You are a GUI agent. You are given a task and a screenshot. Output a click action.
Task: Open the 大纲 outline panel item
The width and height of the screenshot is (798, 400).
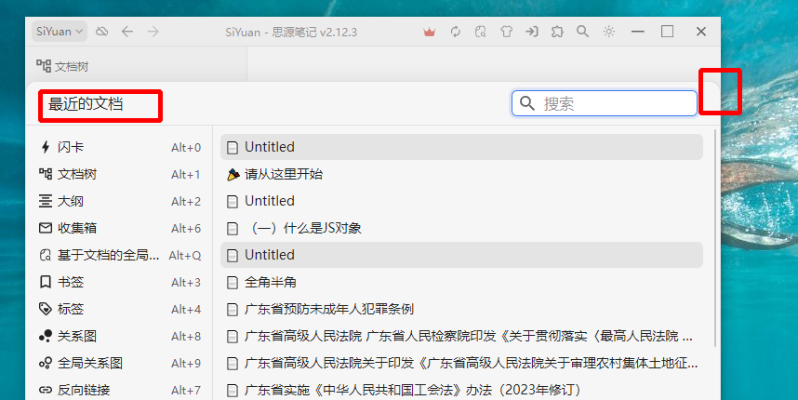point(71,201)
